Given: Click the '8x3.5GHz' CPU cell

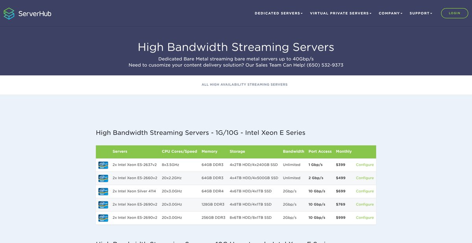Looking at the screenshot, I should pos(170,165).
